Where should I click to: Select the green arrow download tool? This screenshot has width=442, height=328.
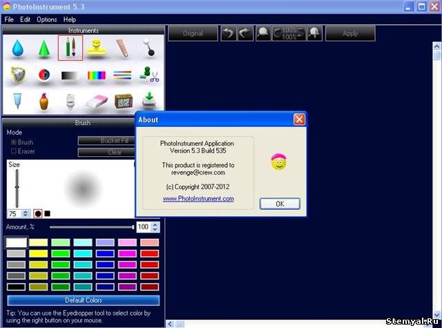[x=149, y=100]
